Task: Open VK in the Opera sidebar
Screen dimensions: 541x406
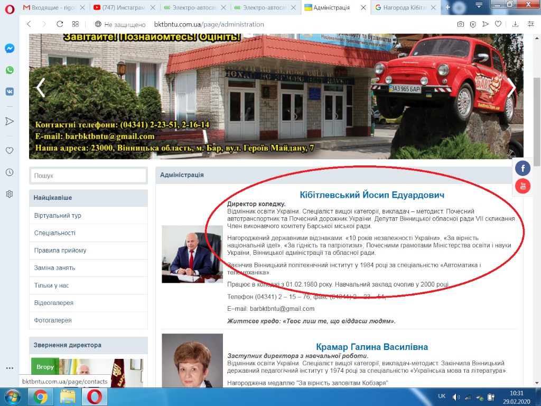Action: pos(10,91)
